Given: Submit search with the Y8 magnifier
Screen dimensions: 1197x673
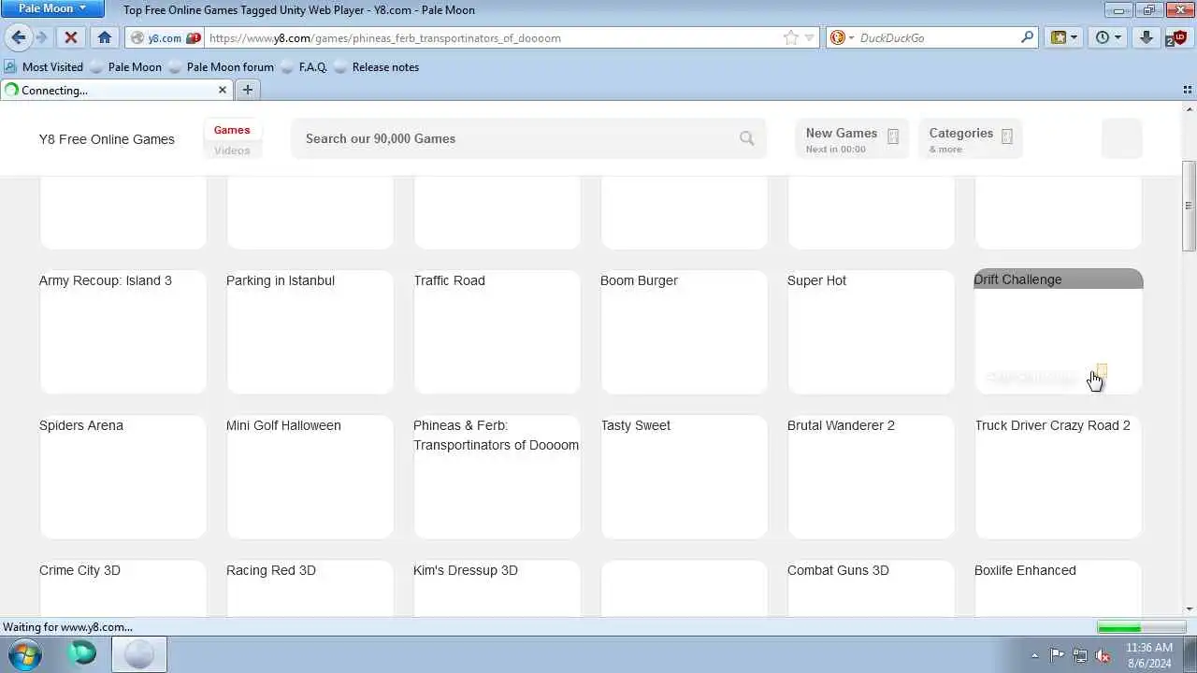Looking at the screenshot, I should pyautogui.click(x=746, y=138).
